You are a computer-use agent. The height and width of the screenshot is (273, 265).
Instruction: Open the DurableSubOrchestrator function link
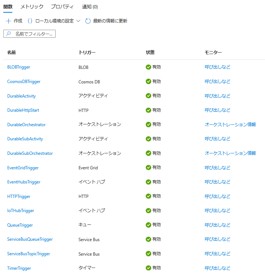30,153
